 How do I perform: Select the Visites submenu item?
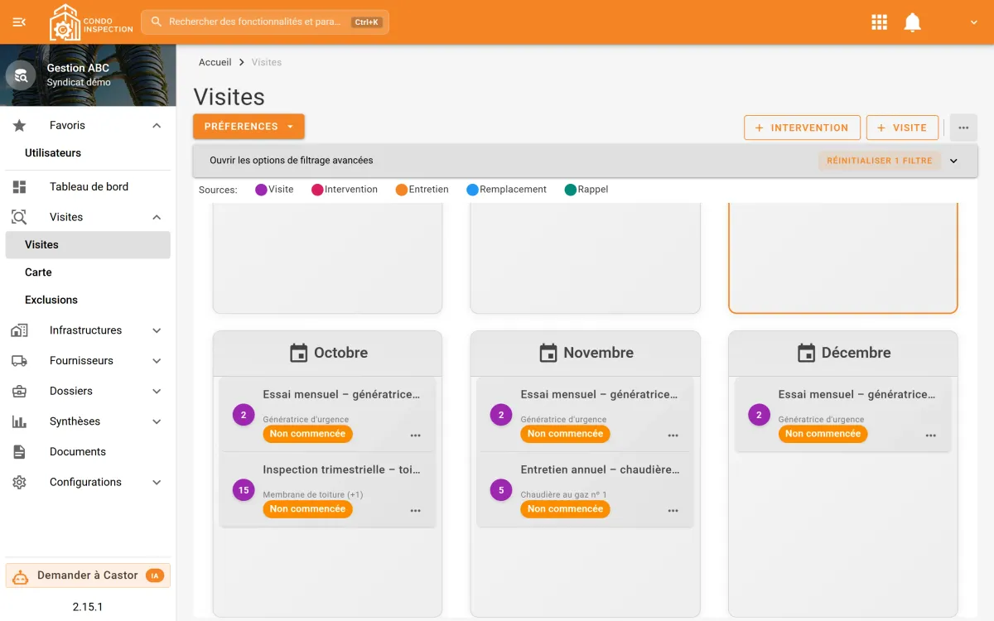88,245
